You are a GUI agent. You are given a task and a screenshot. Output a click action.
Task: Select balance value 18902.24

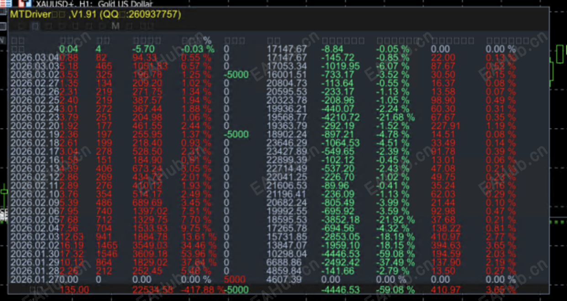[287, 135]
